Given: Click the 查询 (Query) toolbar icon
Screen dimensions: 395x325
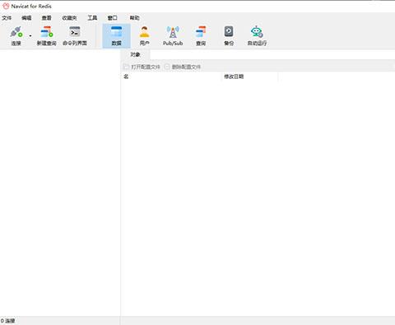Looking at the screenshot, I should pos(201,35).
